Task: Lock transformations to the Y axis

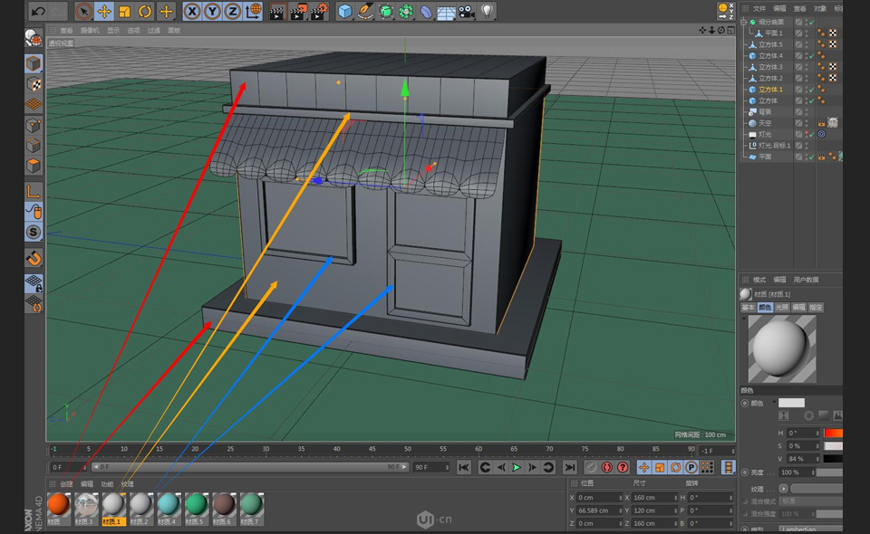Action: [x=211, y=11]
